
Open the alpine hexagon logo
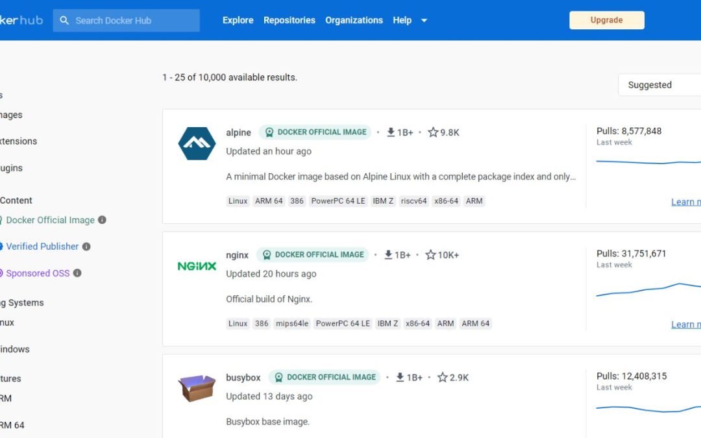click(x=197, y=143)
